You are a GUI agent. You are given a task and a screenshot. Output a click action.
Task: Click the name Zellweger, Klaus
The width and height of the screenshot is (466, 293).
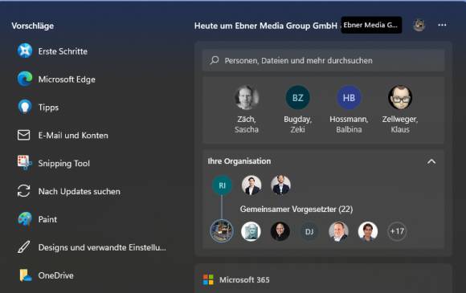(400, 124)
